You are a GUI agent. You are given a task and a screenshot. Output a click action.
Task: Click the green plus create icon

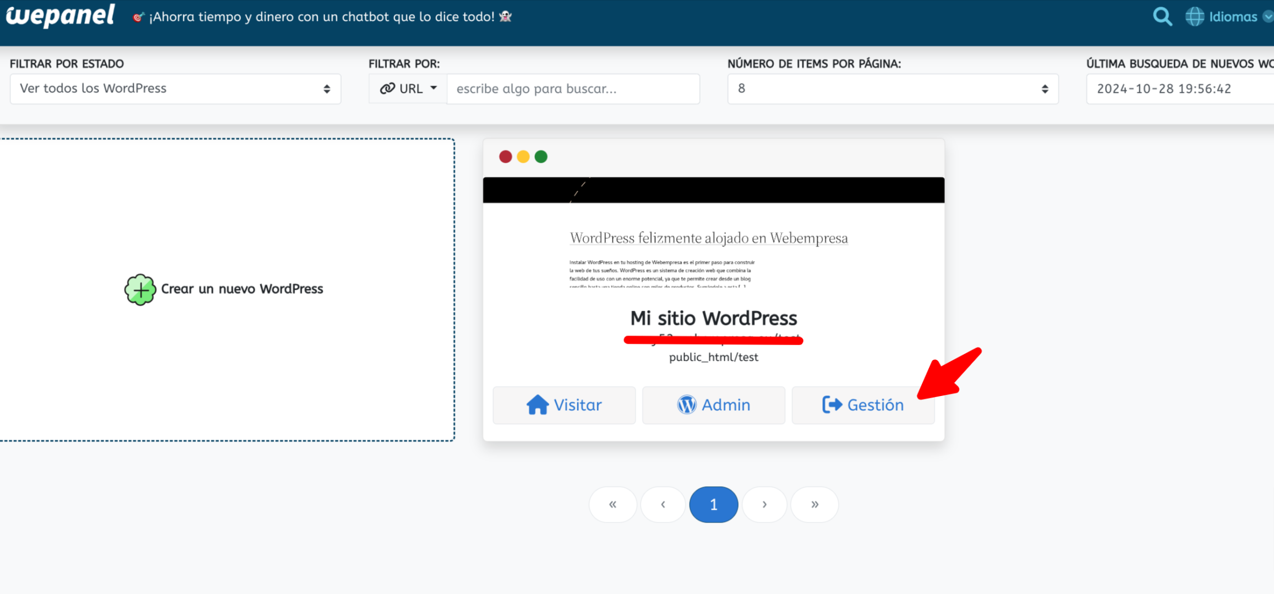click(x=140, y=289)
